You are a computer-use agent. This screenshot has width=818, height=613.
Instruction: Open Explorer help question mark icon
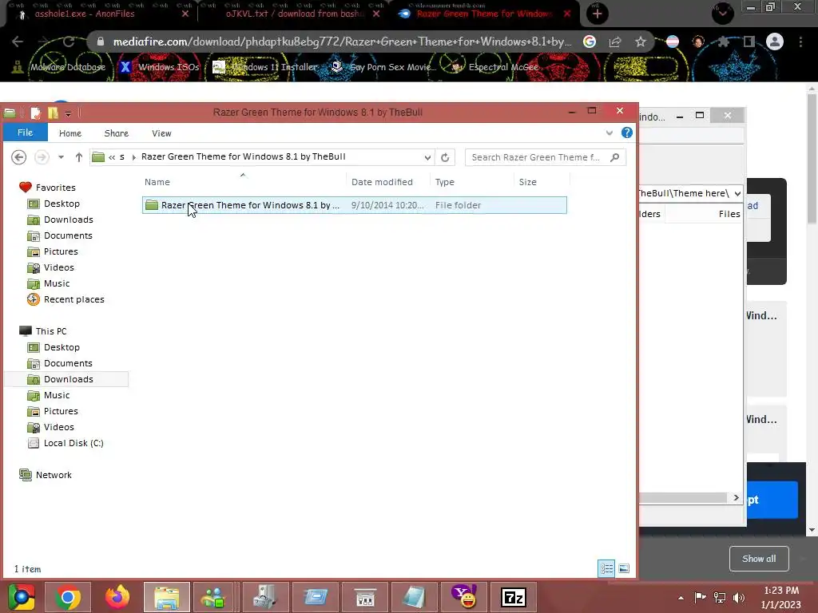click(627, 133)
